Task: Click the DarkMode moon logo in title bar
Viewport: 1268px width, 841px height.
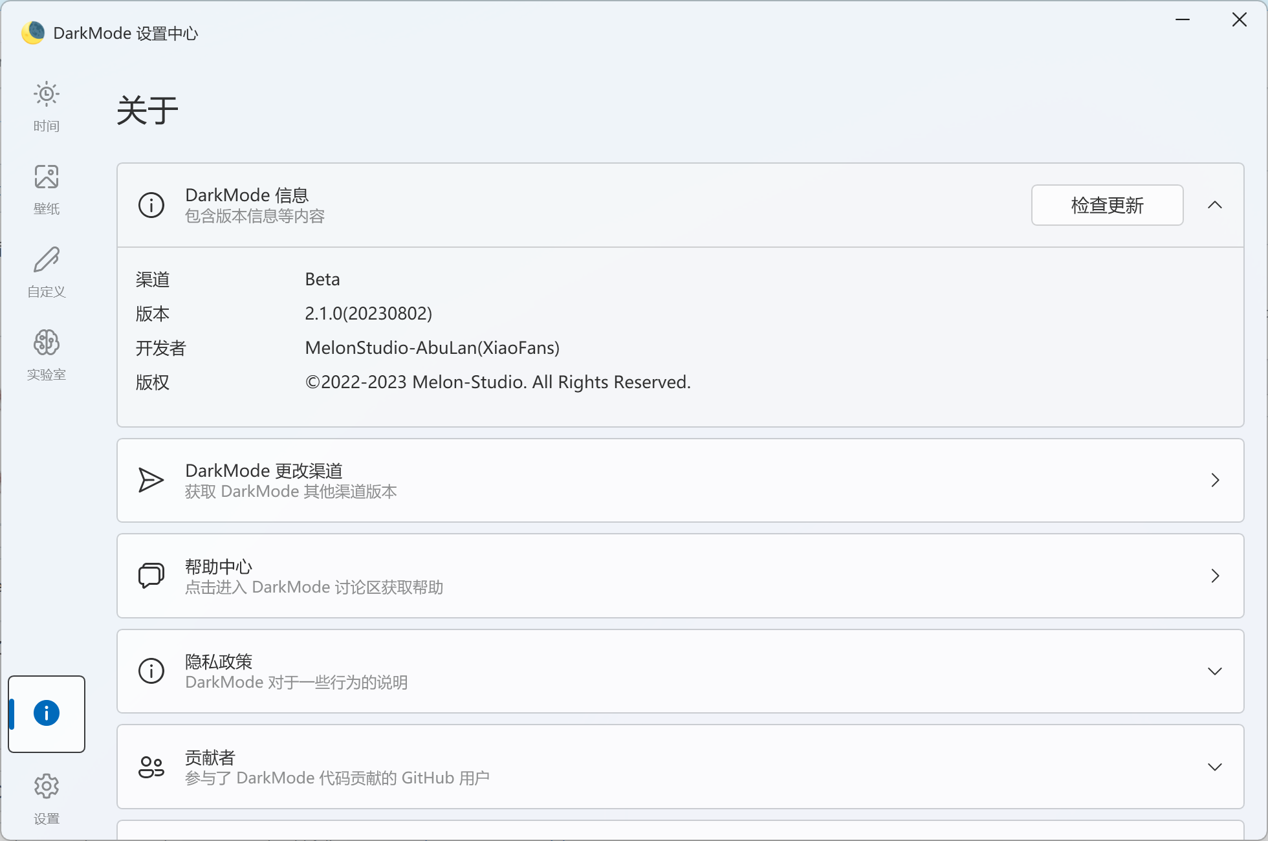Action: (34, 31)
